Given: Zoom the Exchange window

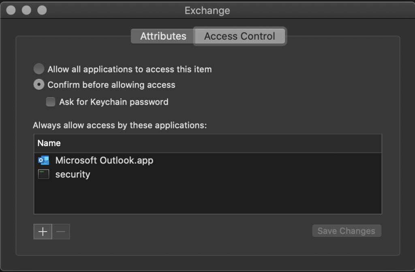Looking at the screenshot, I should click(42, 10).
